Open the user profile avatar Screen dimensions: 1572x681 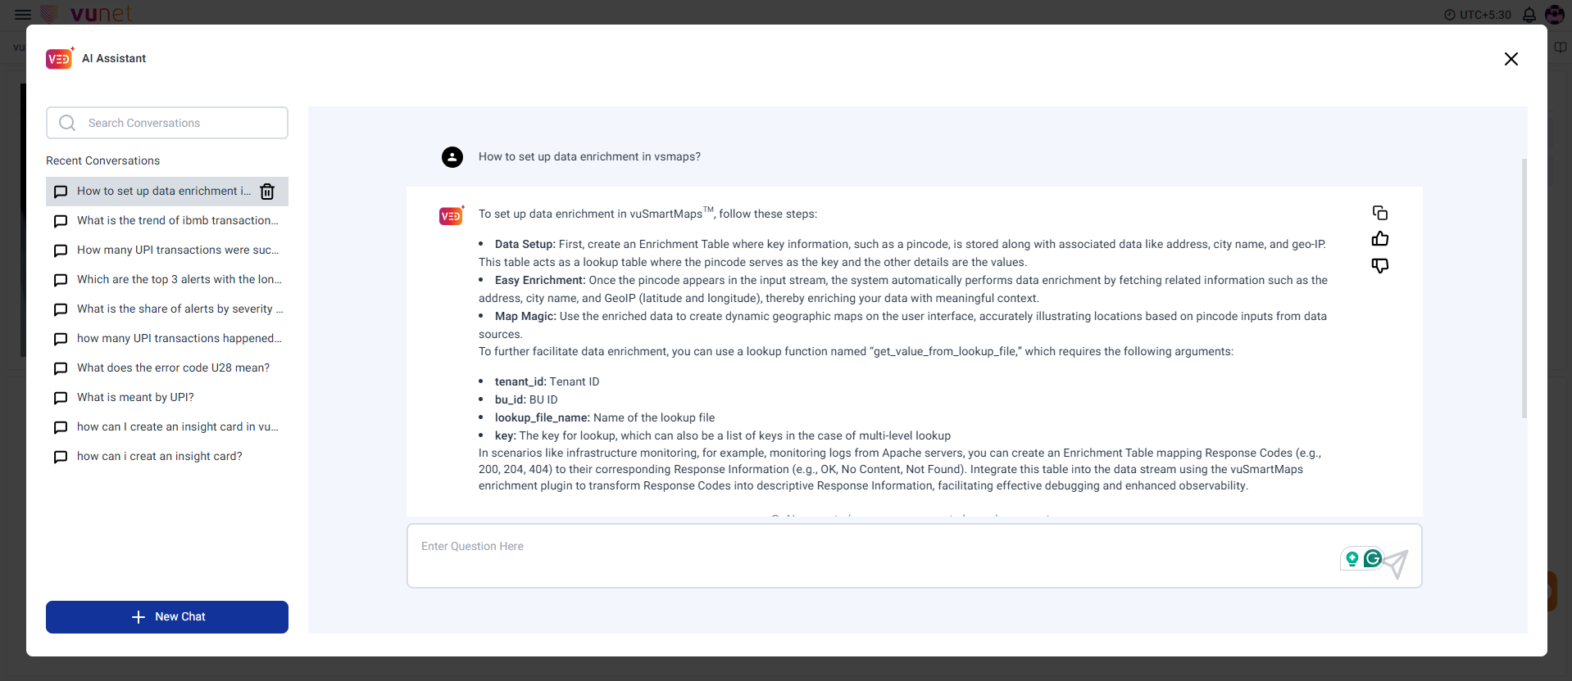[x=1555, y=15]
